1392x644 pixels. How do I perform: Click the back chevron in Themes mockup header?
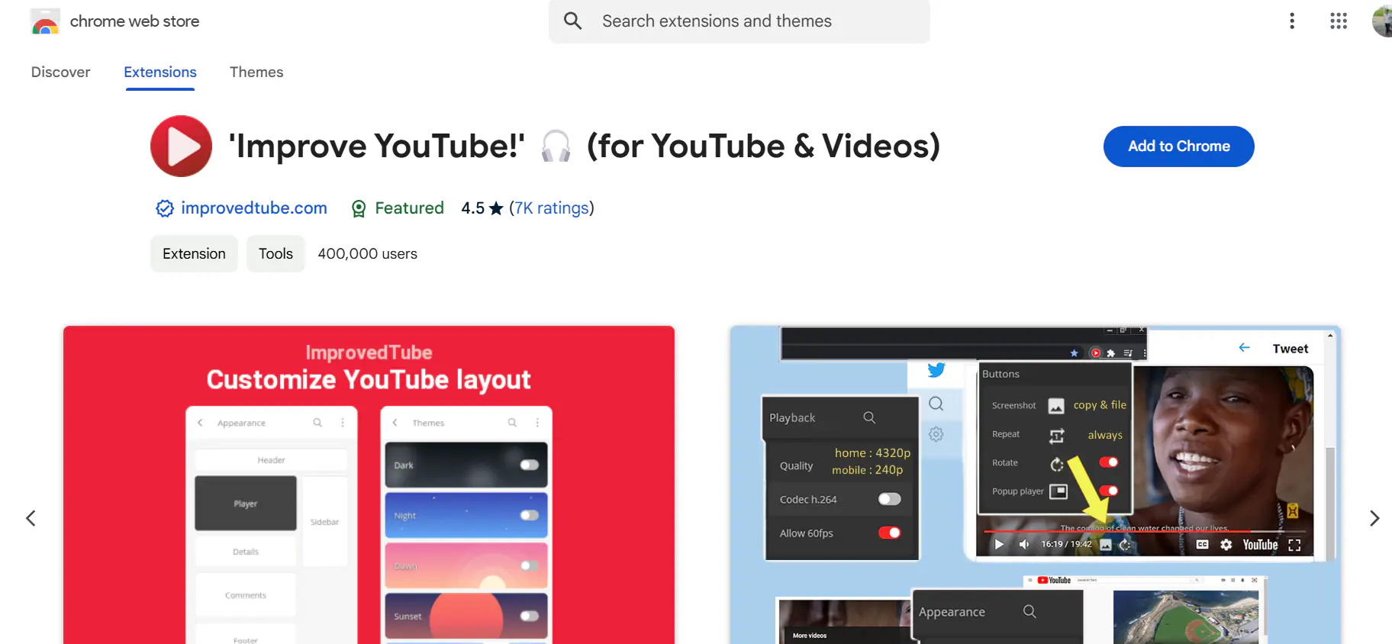click(x=395, y=423)
